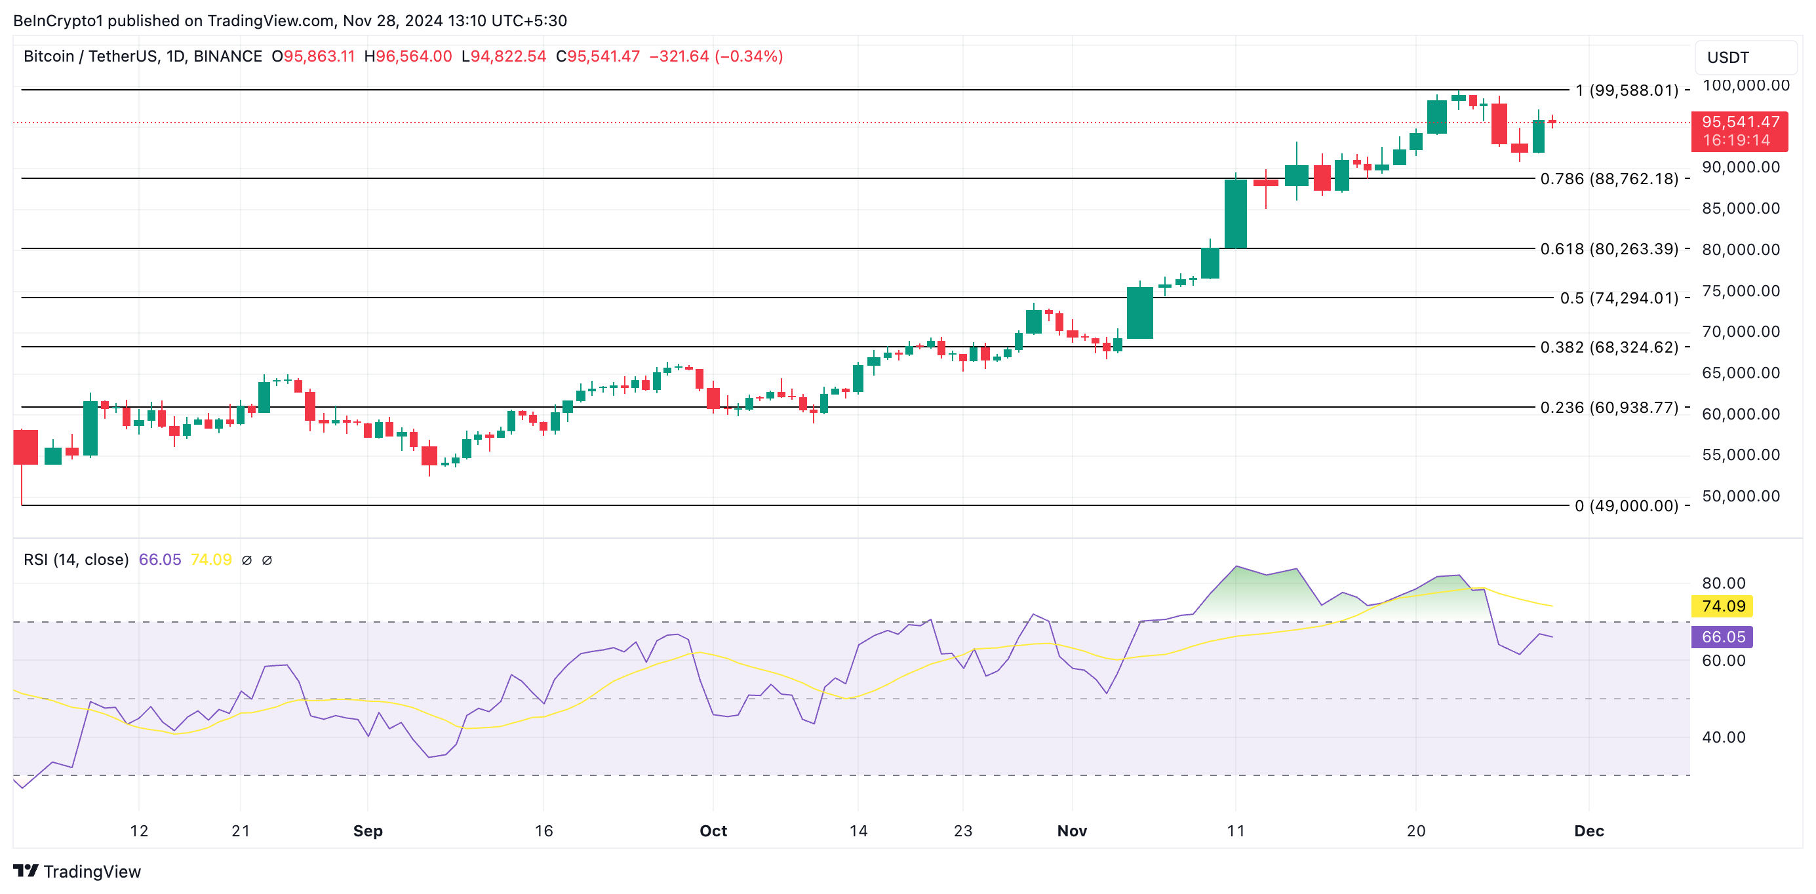Click the date axis label 12

[139, 830]
